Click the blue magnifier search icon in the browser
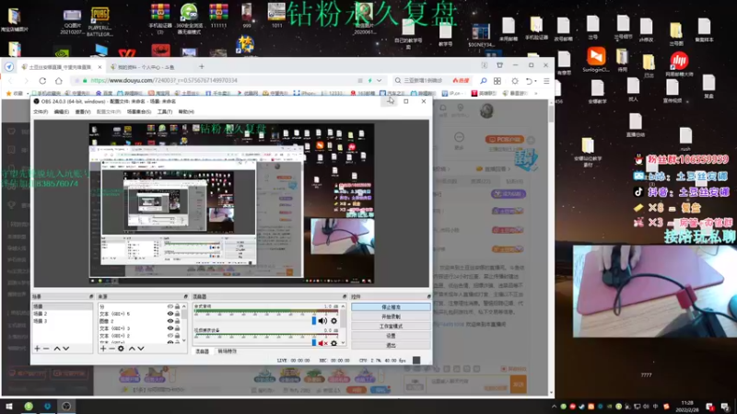This screenshot has height=414, width=737. coord(483,81)
